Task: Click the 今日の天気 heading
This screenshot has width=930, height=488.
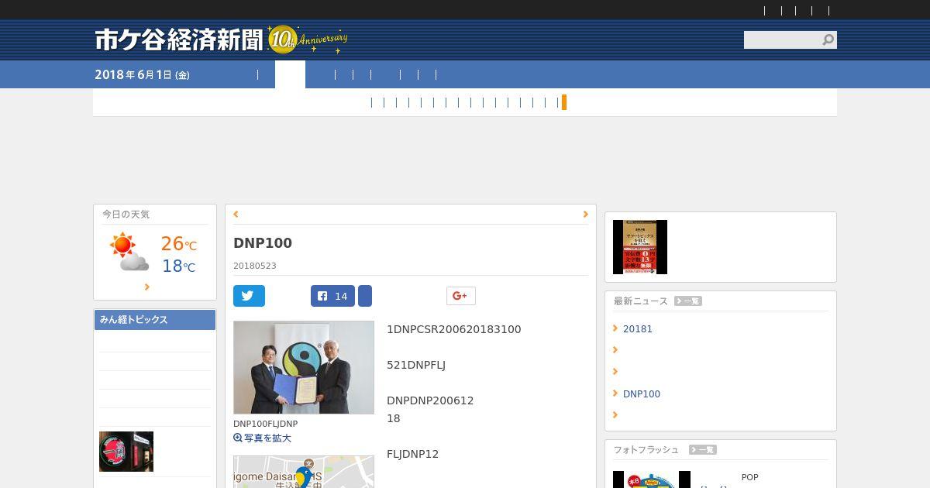Action: (x=126, y=215)
